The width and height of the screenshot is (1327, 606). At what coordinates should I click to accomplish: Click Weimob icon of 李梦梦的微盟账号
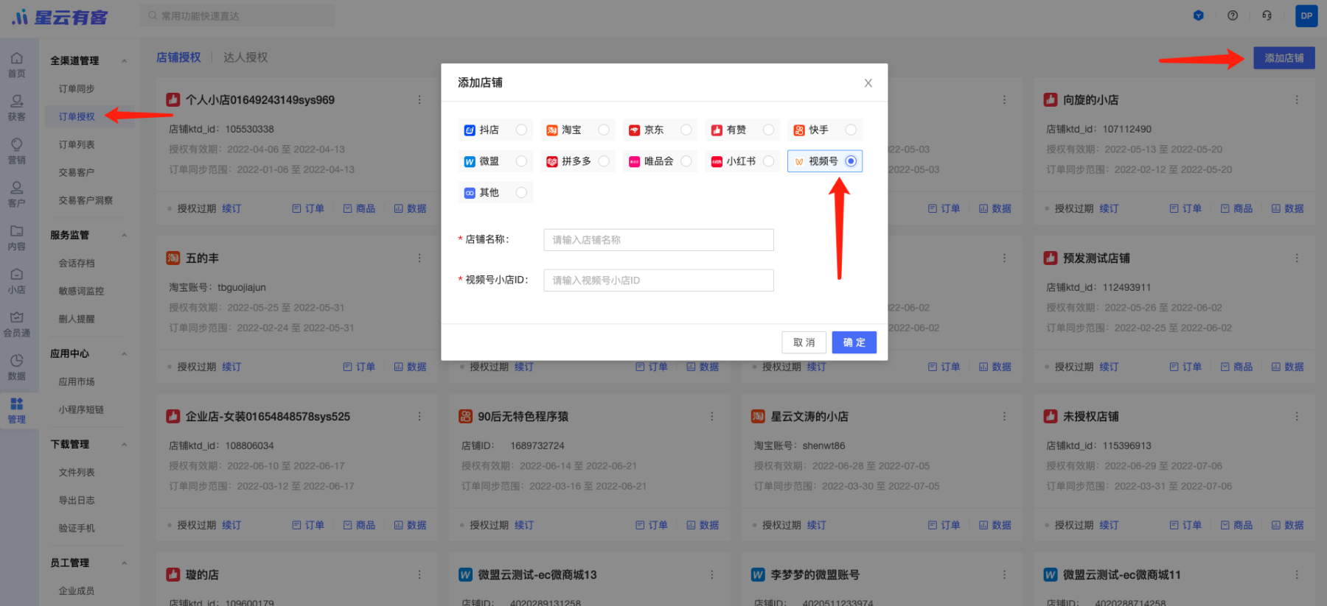pyautogui.click(x=758, y=575)
